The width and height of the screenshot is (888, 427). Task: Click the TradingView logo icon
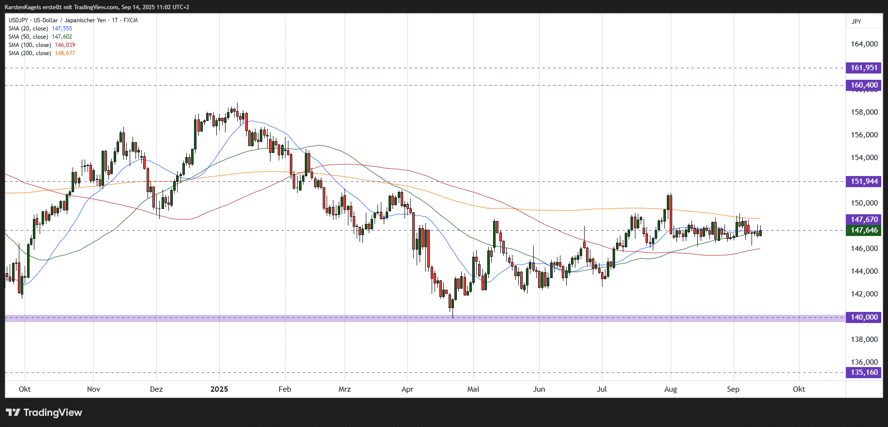[13, 412]
